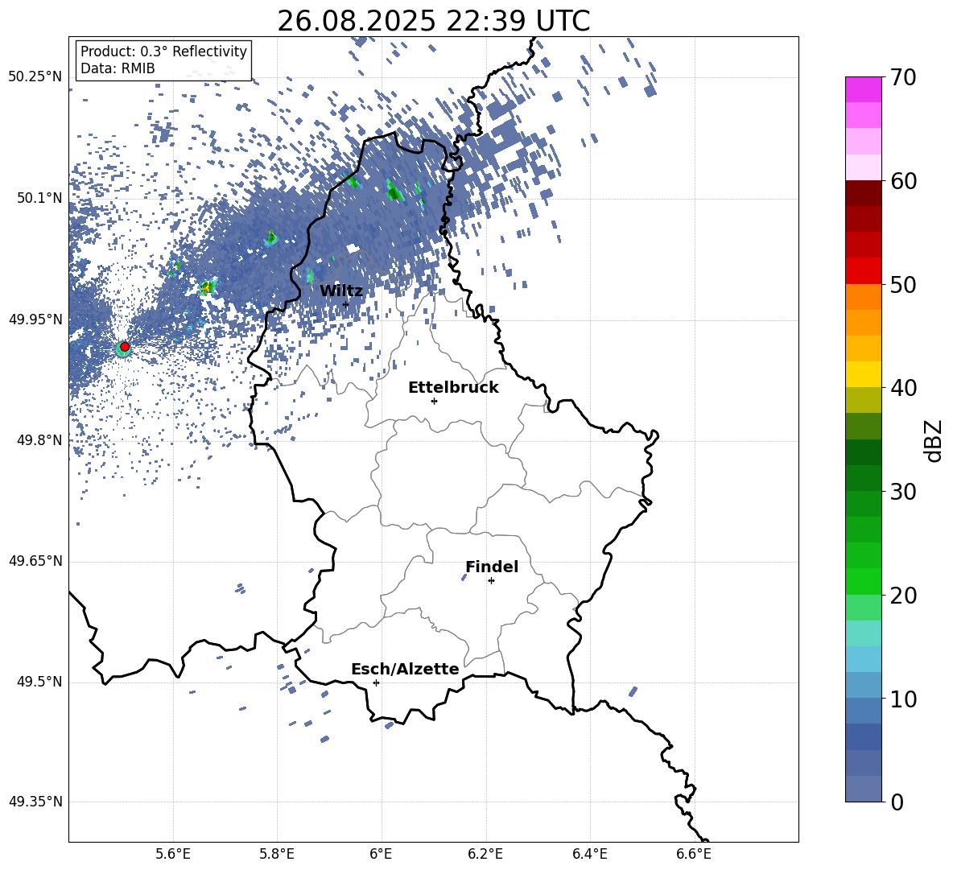The image size is (953, 870).
Task: Click the 6.2°E longitude label
Action: (485, 854)
